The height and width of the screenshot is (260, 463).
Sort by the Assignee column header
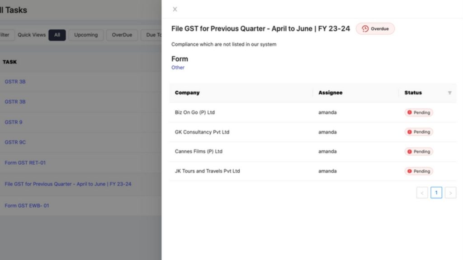[x=330, y=93]
